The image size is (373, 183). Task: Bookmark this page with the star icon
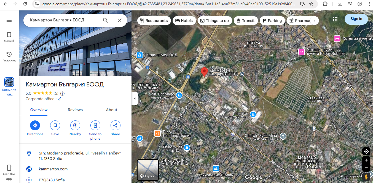311,4
